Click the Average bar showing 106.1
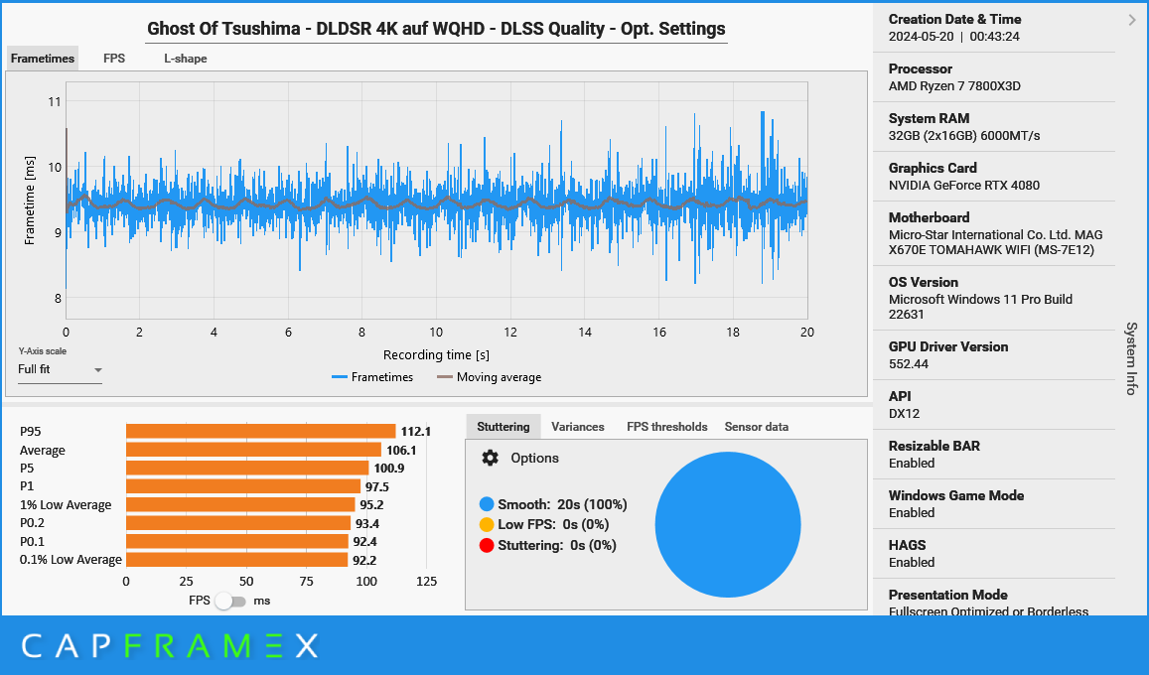 [x=253, y=451]
